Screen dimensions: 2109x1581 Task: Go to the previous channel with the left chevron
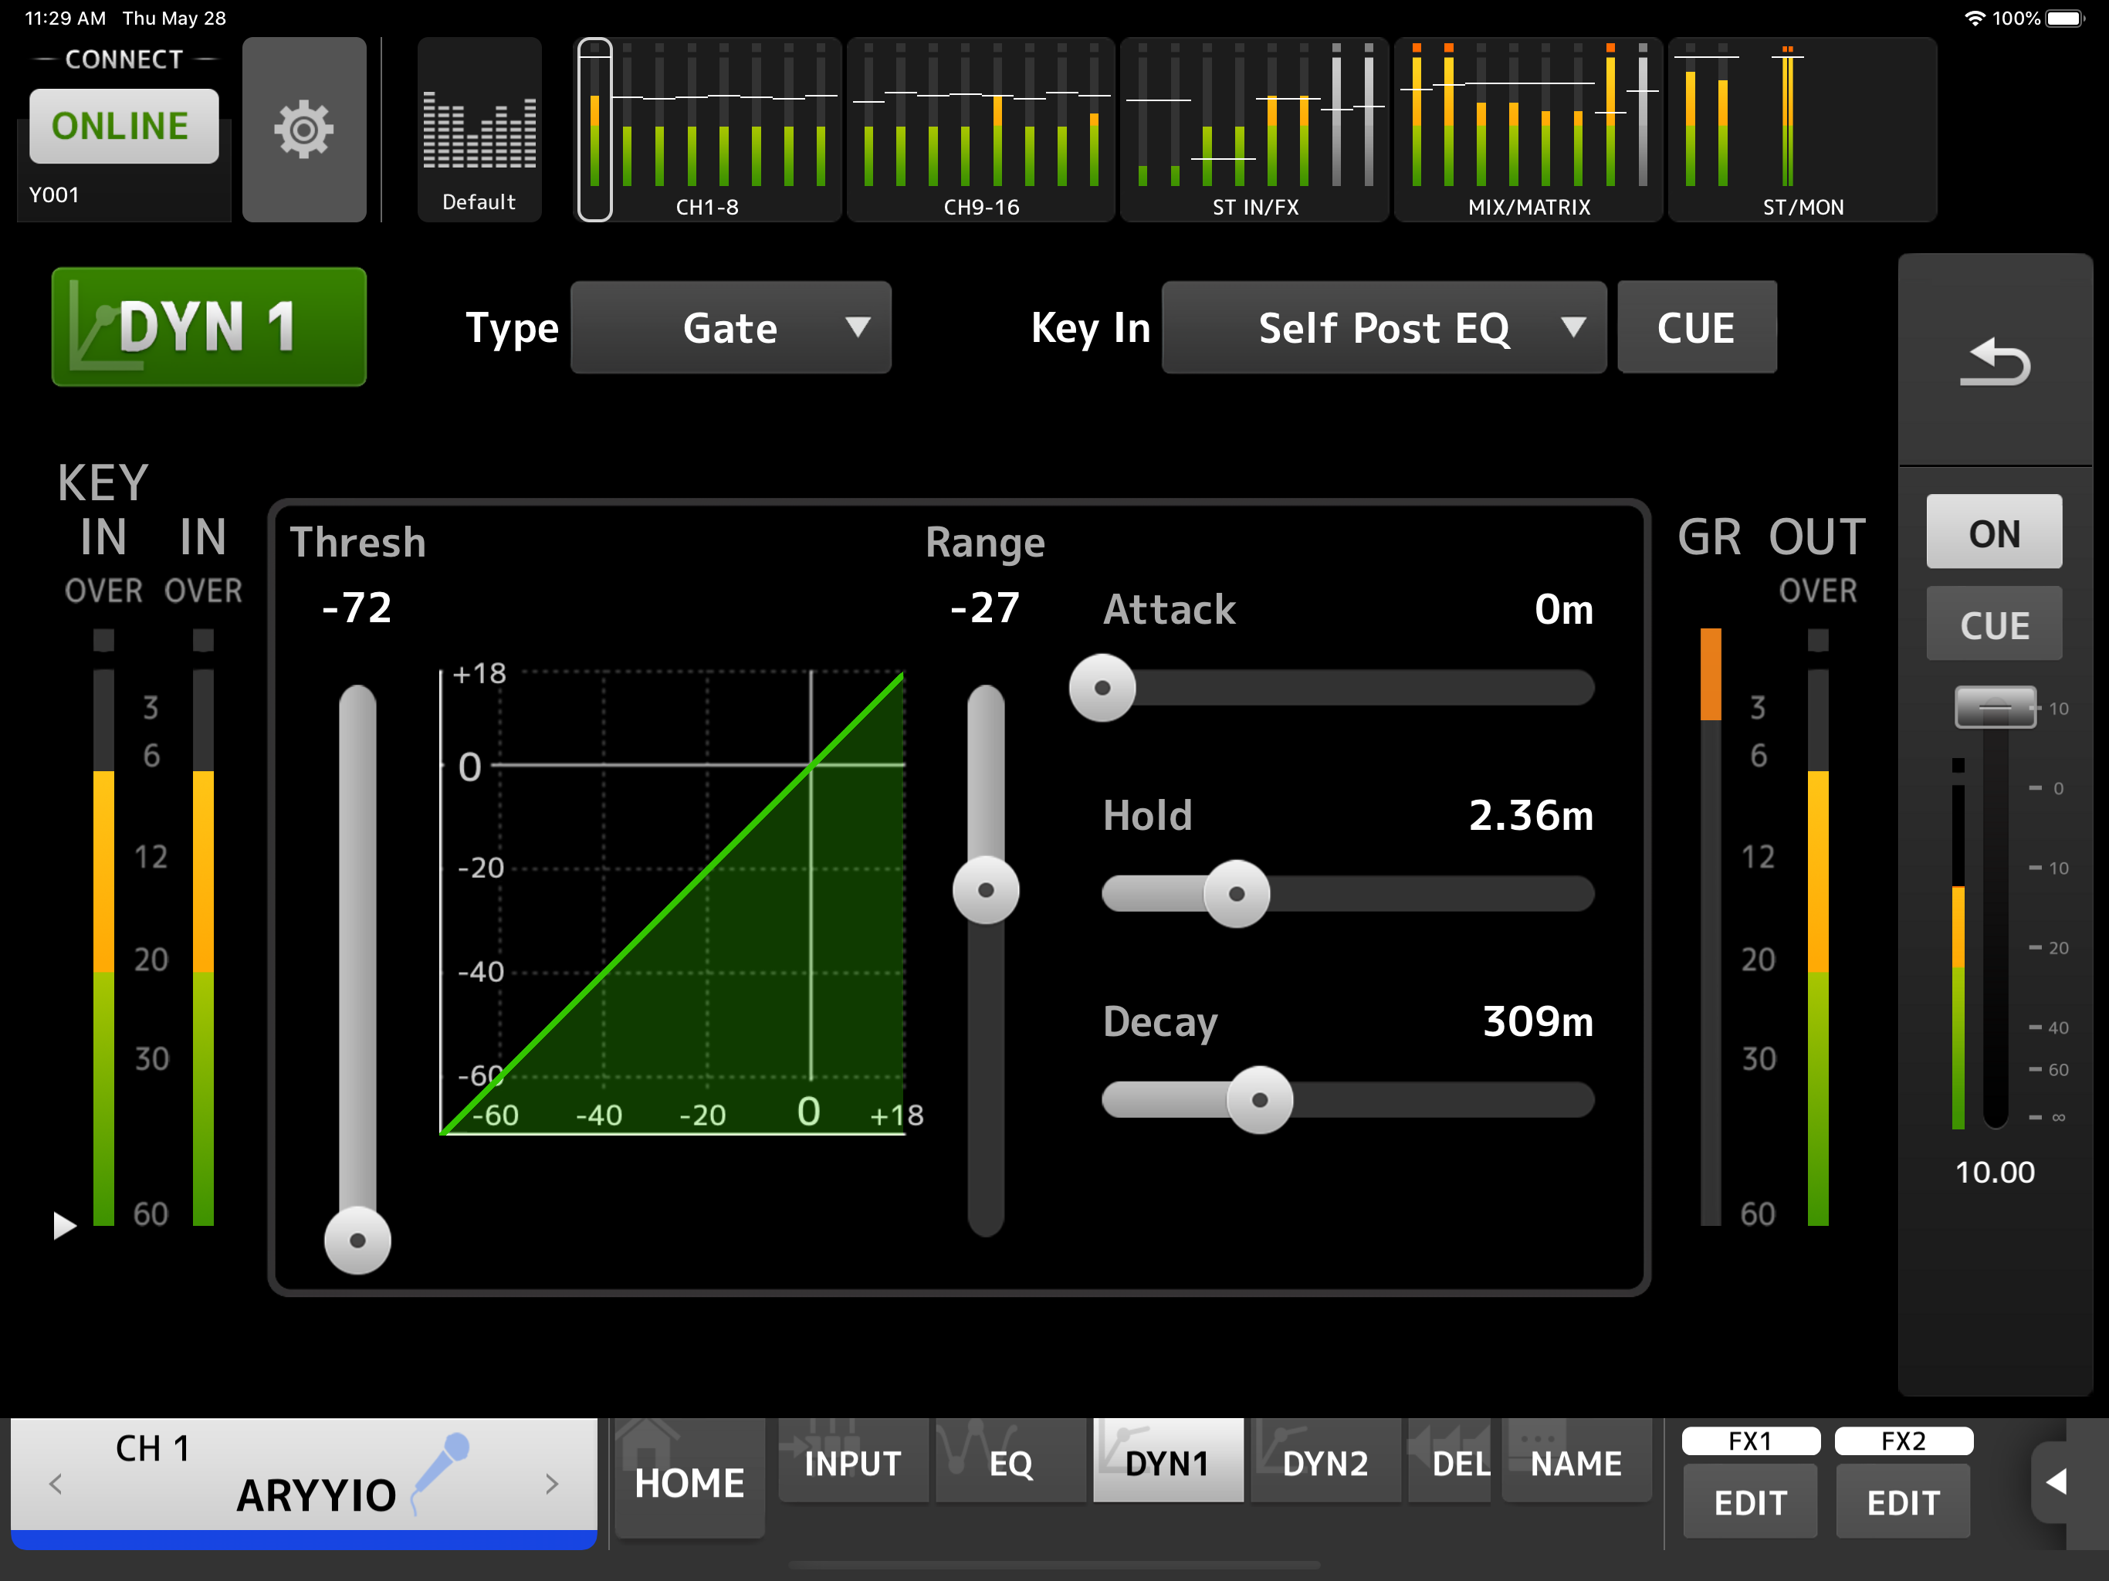56,1484
